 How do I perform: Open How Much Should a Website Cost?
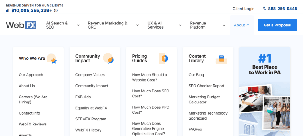[149, 77]
